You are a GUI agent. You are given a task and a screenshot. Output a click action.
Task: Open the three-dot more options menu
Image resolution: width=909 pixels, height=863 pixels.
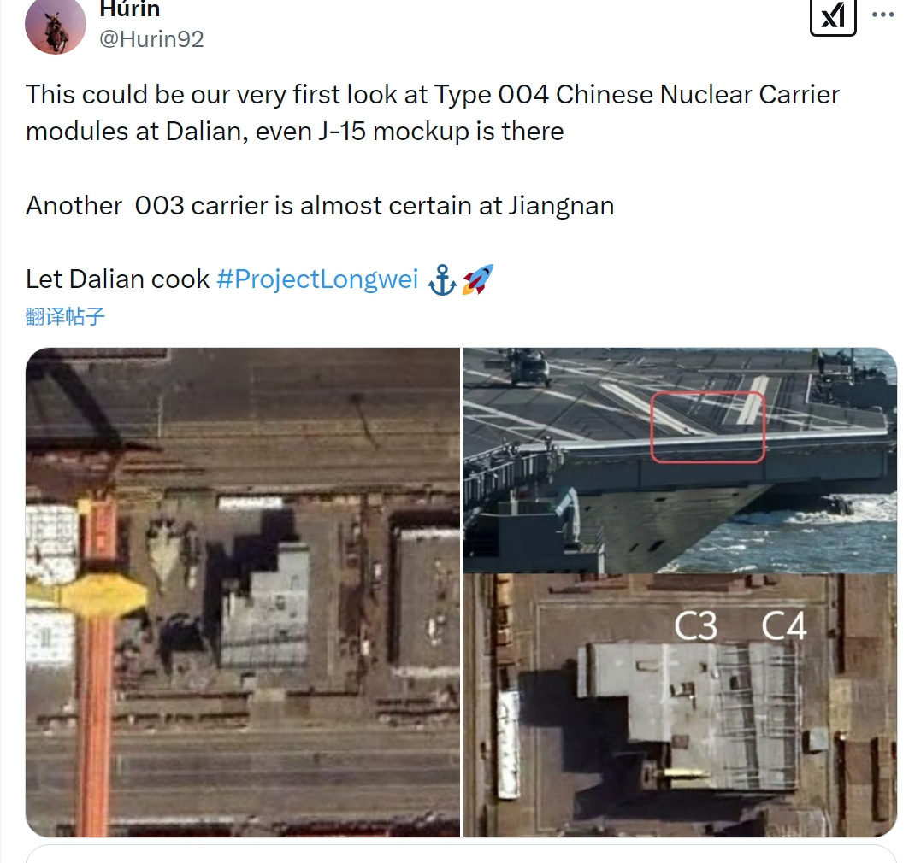pyautogui.click(x=882, y=15)
